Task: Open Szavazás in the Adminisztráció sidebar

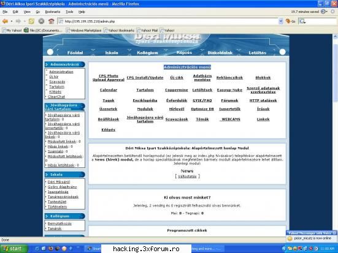Action: point(57,82)
